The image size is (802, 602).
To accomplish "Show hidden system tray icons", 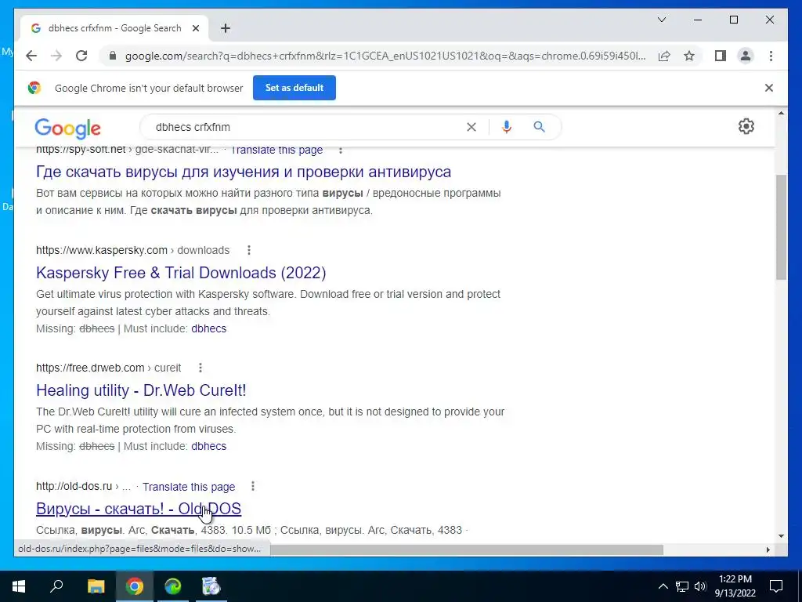I will click(x=663, y=586).
